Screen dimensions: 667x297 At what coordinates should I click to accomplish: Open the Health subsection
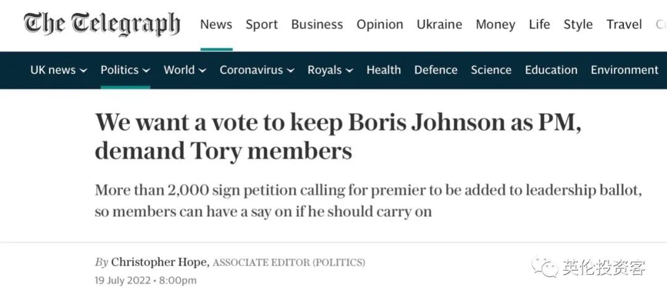[x=384, y=70]
